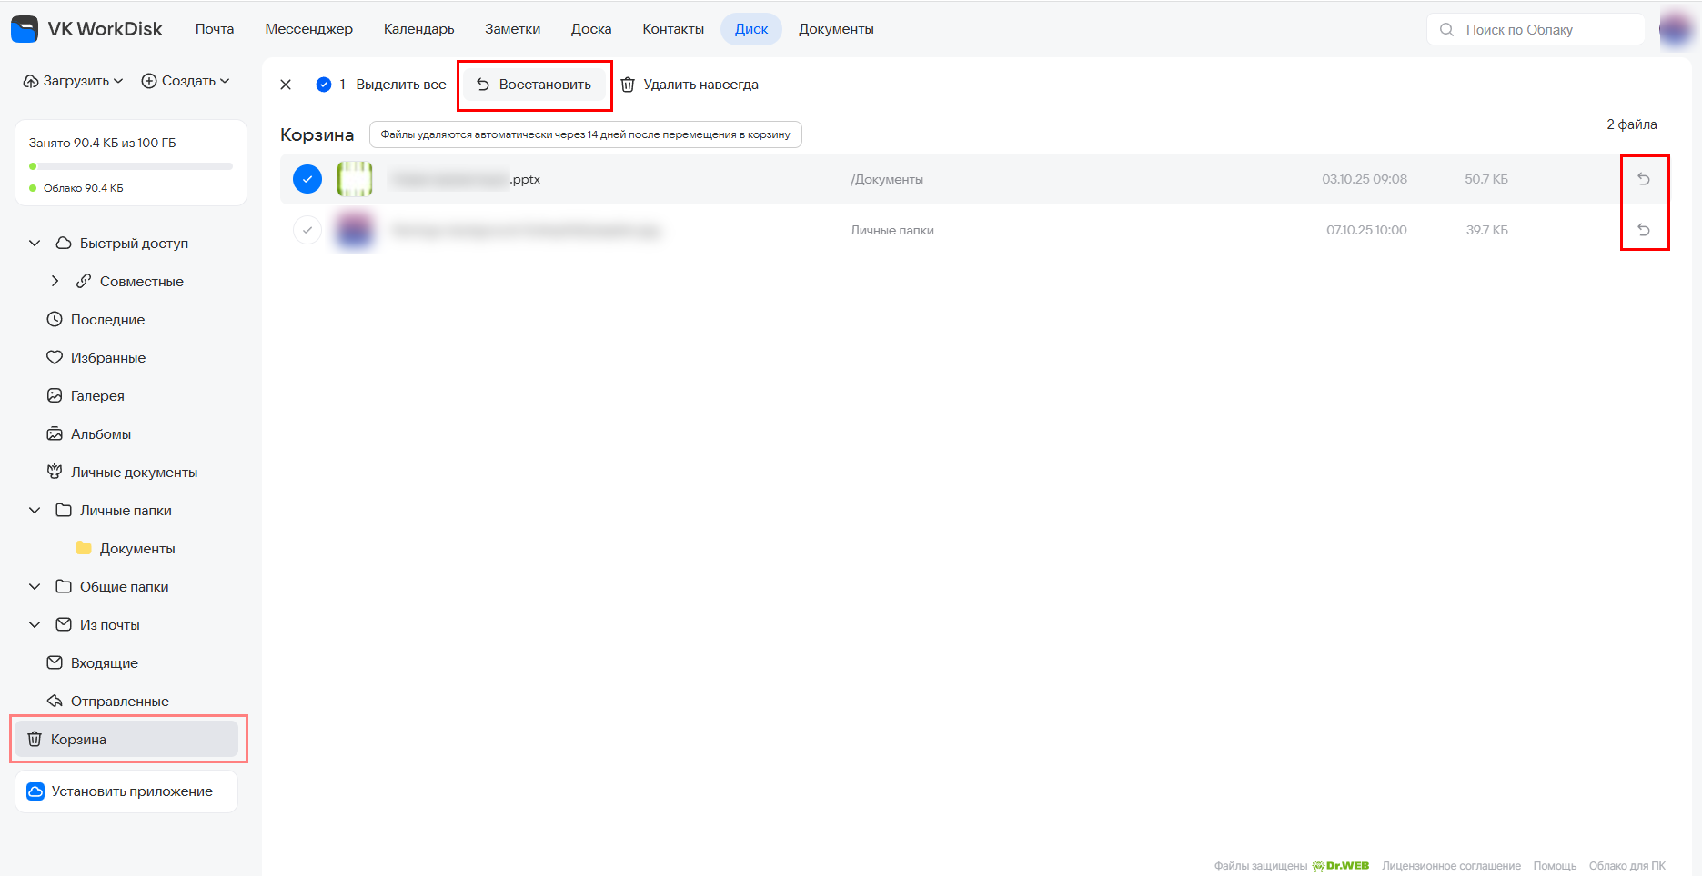The width and height of the screenshot is (1702, 876).
Task: Click the cloud search input field
Action: (x=1536, y=30)
